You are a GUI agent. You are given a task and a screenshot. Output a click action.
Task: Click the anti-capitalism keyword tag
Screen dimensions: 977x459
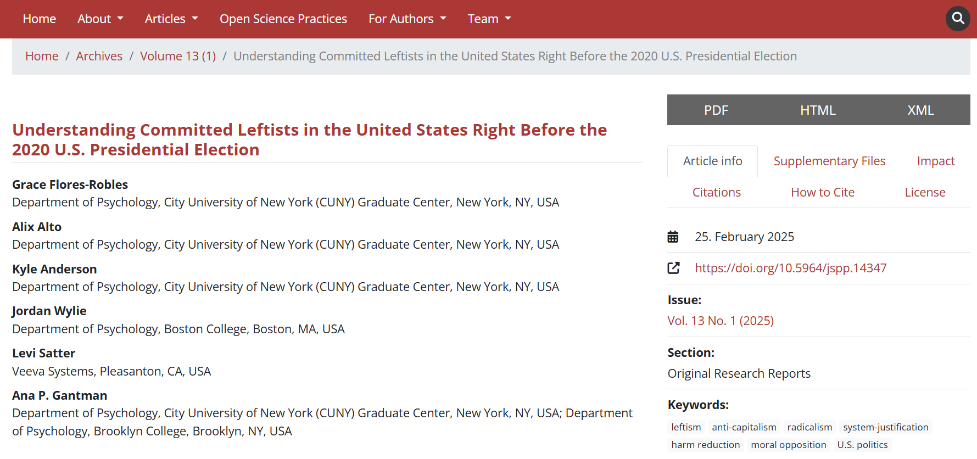point(744,427)
